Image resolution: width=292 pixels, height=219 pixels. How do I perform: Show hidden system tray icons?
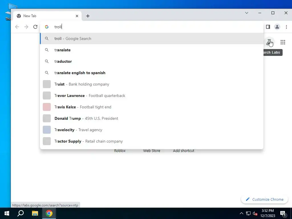(x=241, y=213)
